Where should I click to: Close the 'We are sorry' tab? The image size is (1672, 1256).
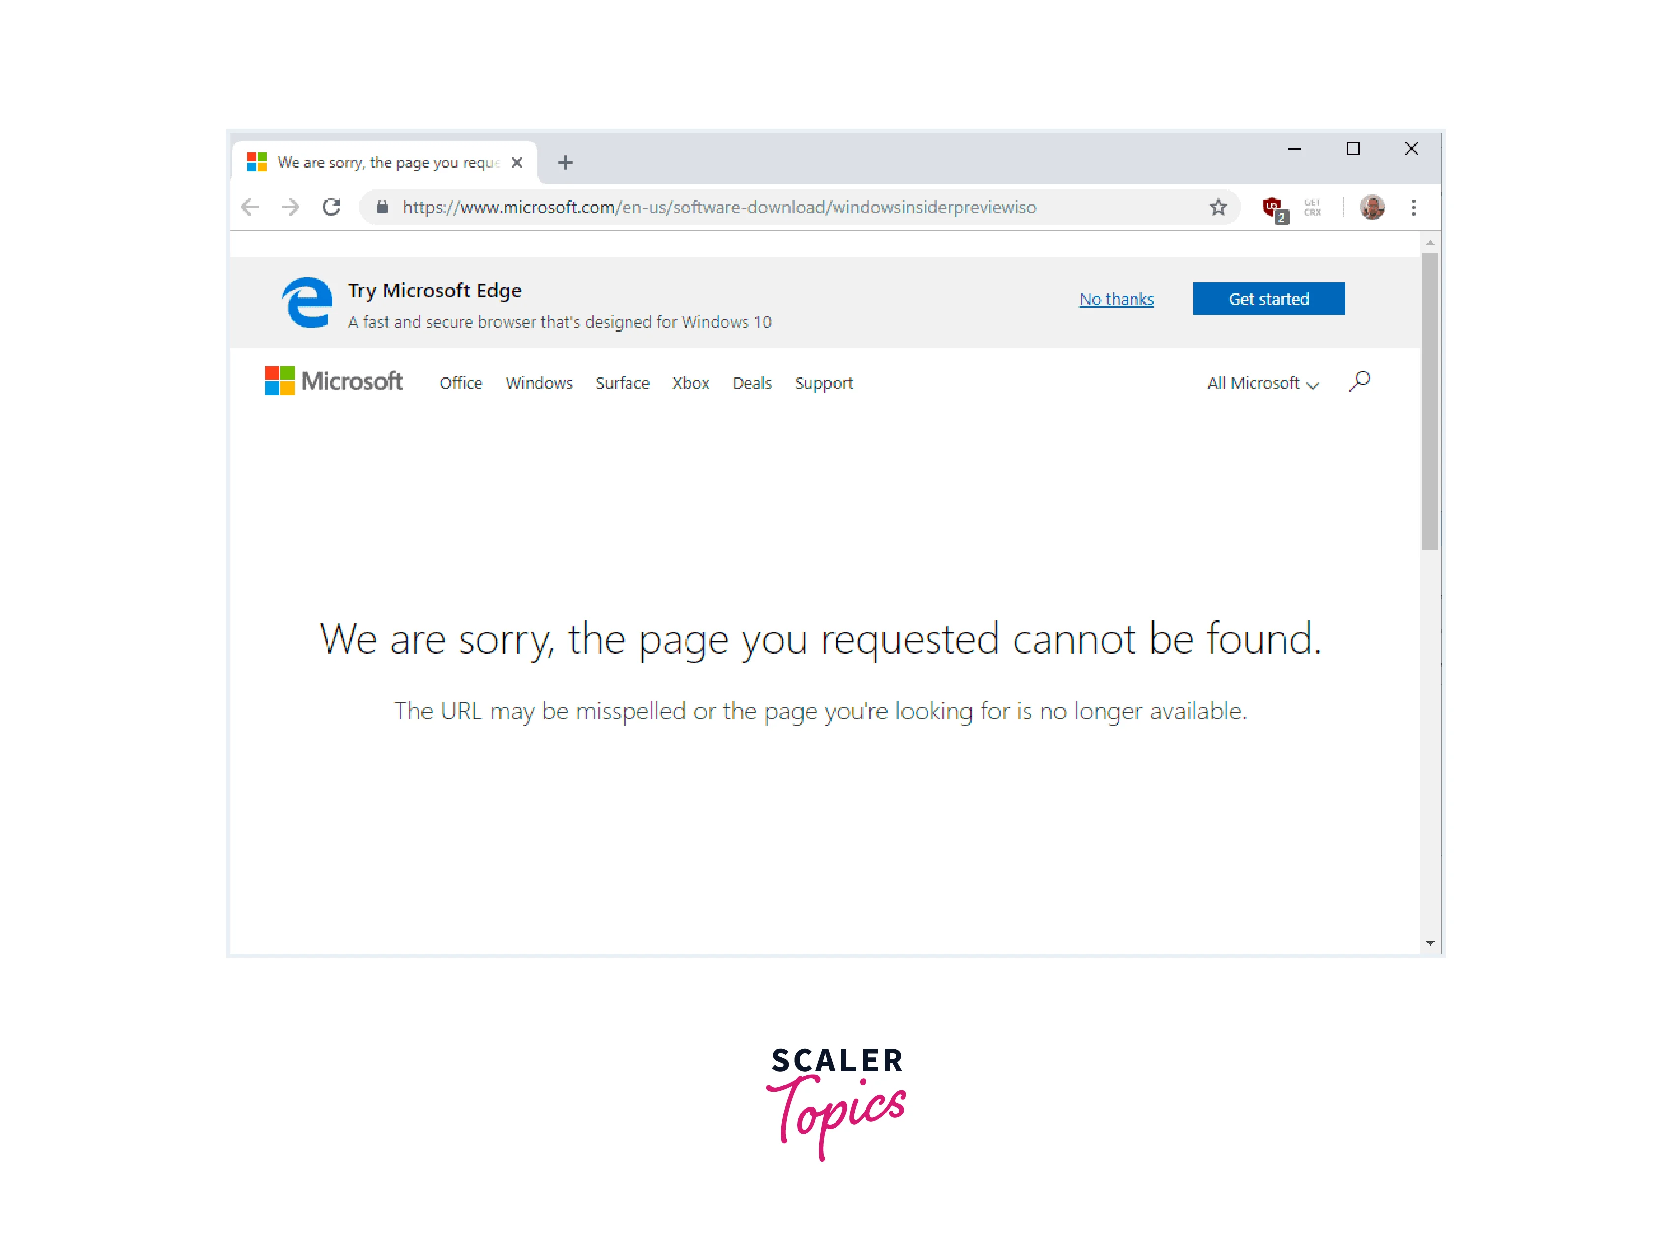[517, 162]
